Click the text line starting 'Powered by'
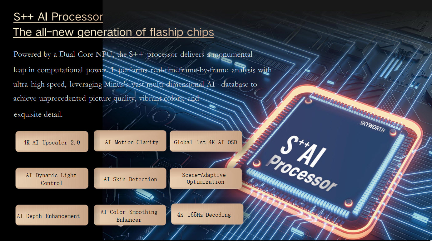 [x=133, y=54]
